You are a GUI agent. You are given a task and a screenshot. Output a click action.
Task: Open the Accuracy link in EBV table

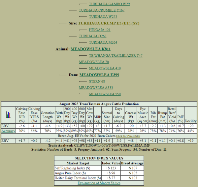(x=8, y=131)
